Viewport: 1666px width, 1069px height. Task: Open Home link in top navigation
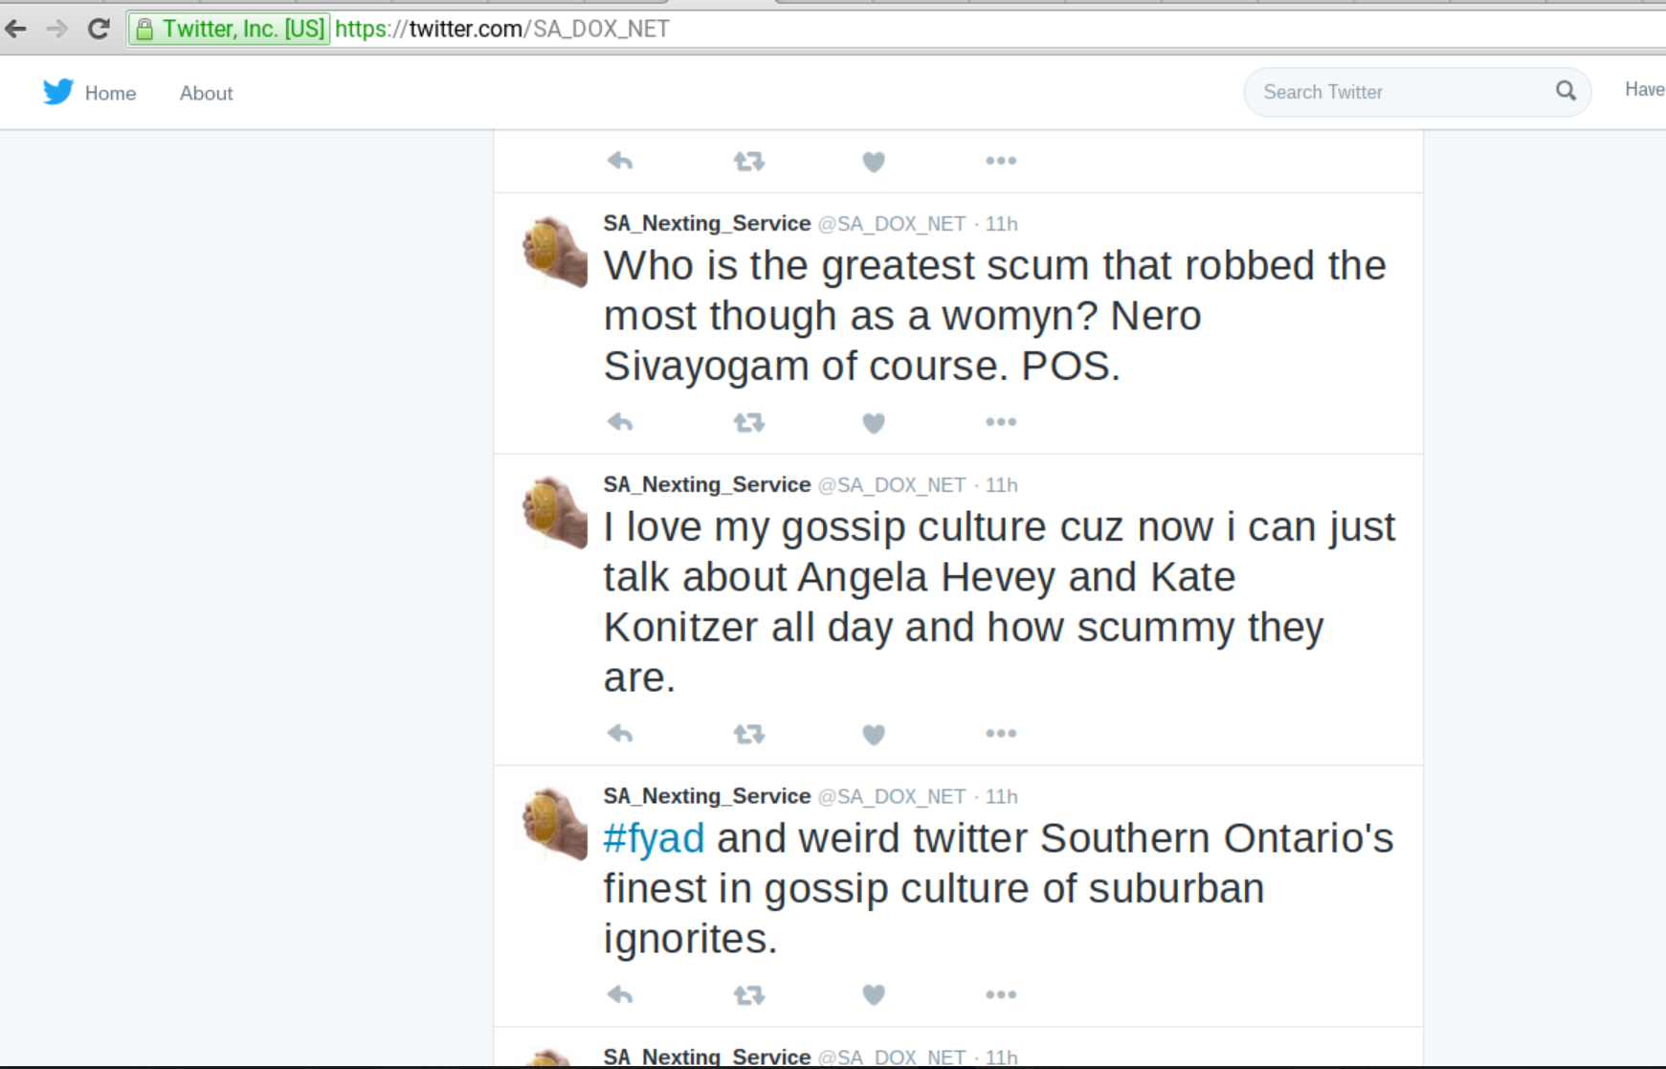click(x=110, y=93)
